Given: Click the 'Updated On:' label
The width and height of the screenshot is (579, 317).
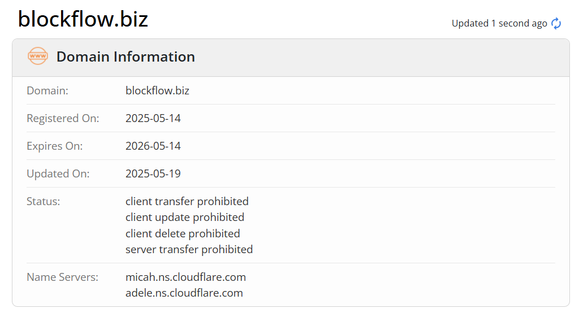Looking at the screenshot, I should pos(58,173).
